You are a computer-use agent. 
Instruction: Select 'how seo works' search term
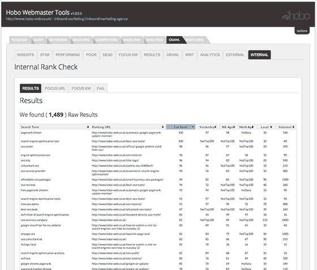(29, 204)
